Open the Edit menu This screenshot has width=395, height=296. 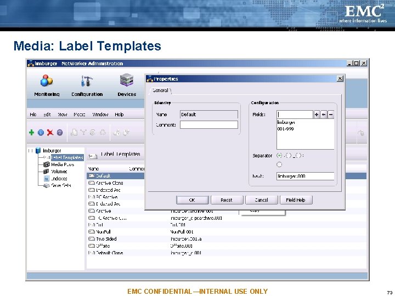click(x=47, y=115)
